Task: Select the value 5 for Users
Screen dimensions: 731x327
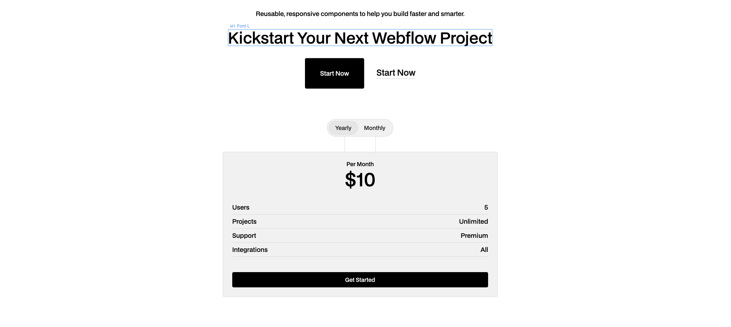Action: click(486, 207)
